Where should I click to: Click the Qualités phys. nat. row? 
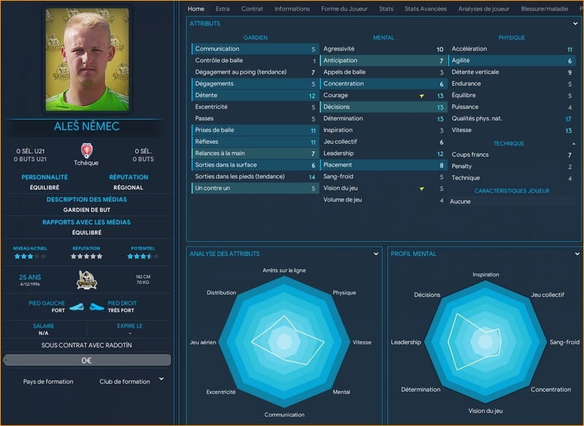(512, 119)
